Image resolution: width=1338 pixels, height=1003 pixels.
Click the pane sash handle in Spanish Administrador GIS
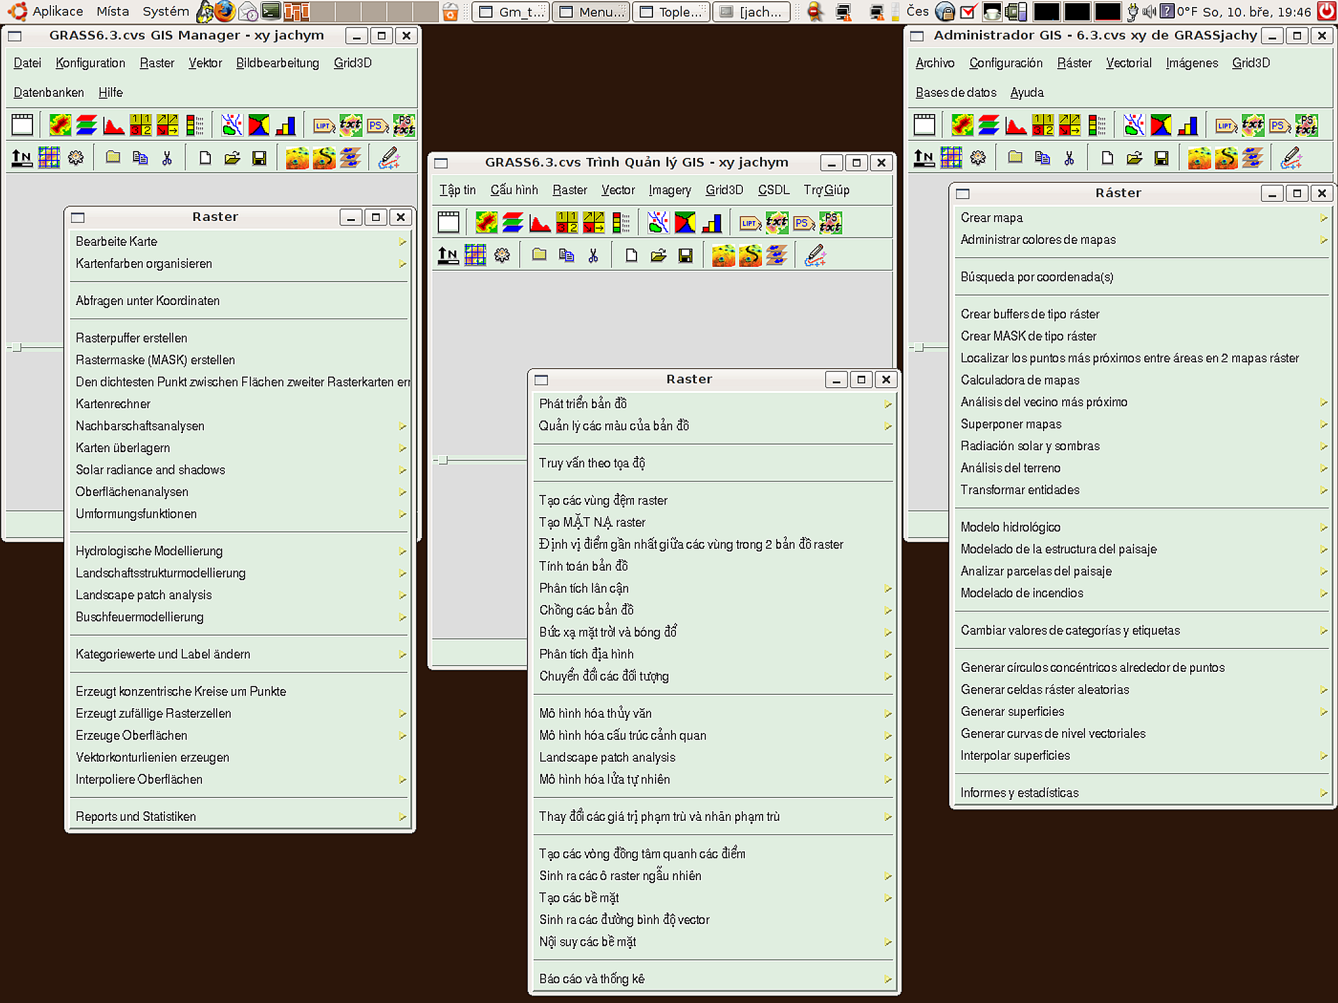pyautogui.click(x=919, y=347)
